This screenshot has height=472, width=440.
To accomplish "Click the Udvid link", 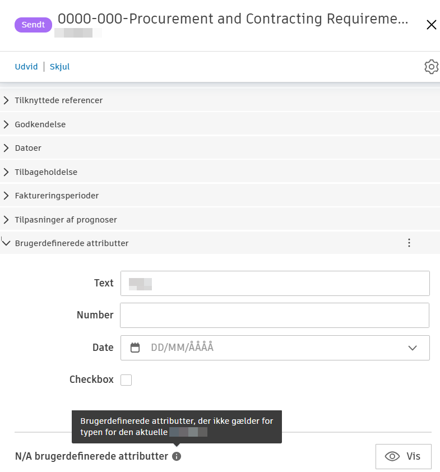I will 26,67.
